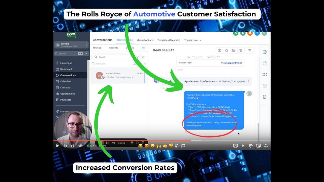This screenshot has height=182, width=324.
Task: Open the checkbox tasks icon in right rail
Action: [x=265, y=86]
